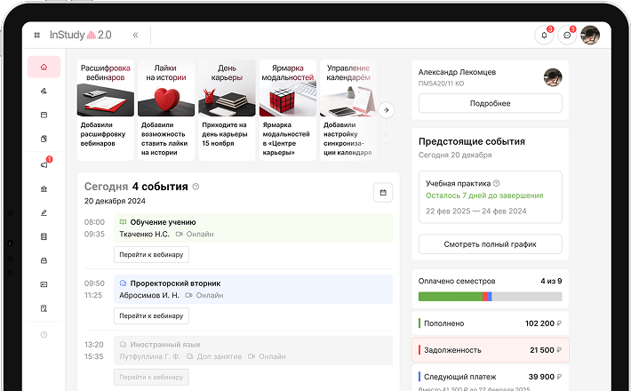Open the apps grid menu icon
Viewport: 631px width, 391px height.
point(37,36)
